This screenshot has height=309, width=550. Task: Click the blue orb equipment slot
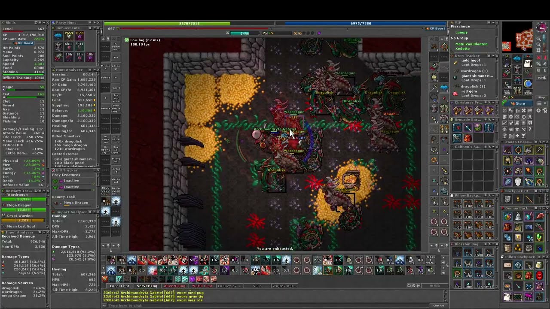click(x=528, y=83)
